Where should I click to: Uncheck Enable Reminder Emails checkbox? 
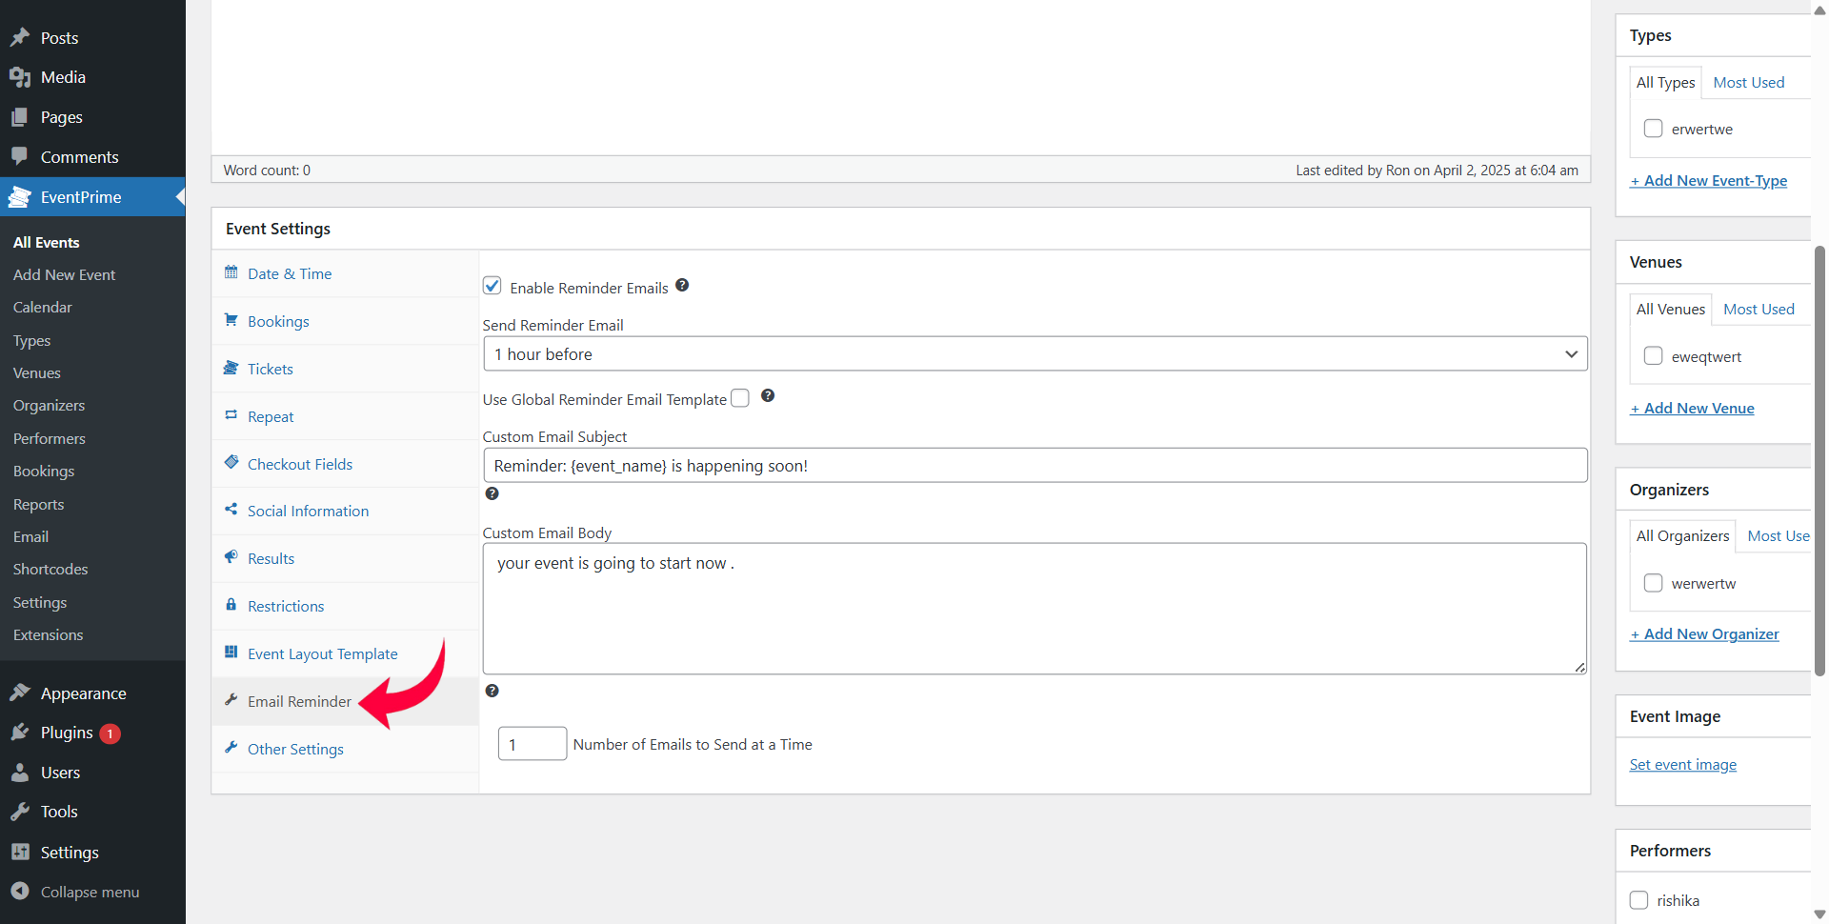pos(492,286)
